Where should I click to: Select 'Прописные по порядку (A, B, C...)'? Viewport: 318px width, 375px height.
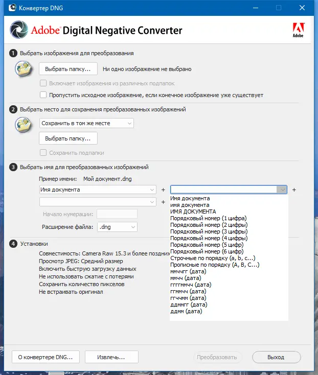point(215,265)
